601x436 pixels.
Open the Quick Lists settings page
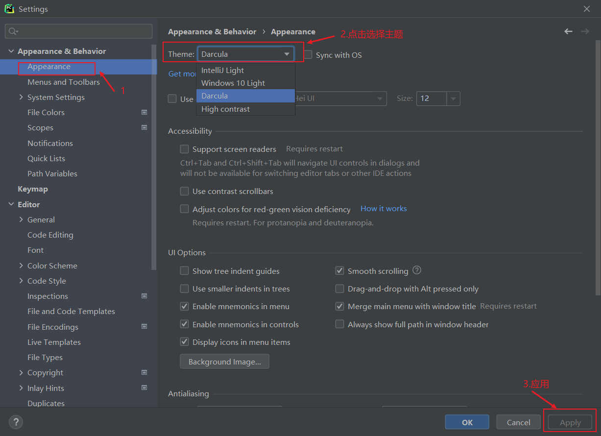[46, 158]
